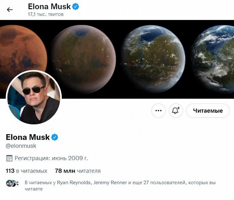Screen dimensions: 234x200
Task: Click the Регистрация: июнь 2009 г. text
Action: 51,158
